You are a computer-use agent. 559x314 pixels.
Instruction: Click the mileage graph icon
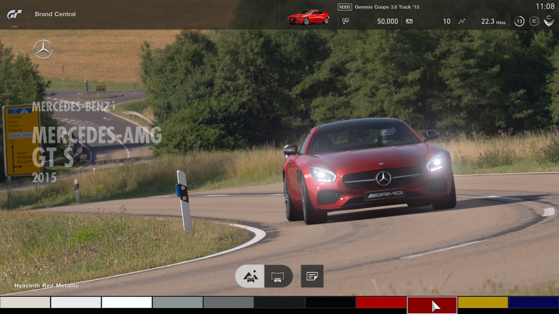[462, 21]
